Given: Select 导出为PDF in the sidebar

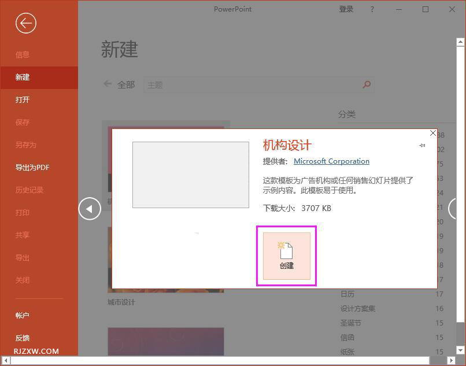Looking at the screenshot, I should (32, 167).
